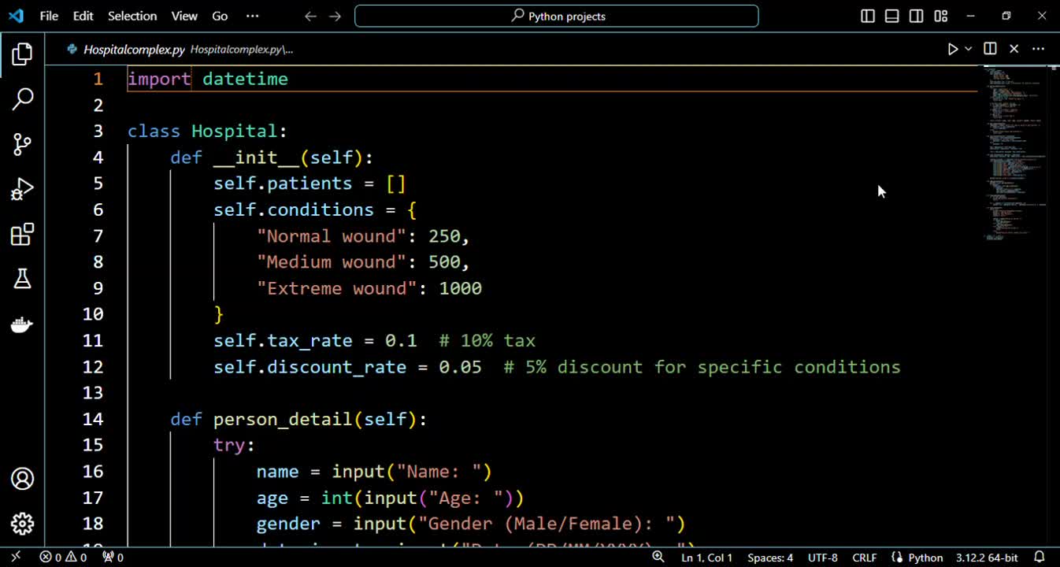Expand the hidden menu bar items ellipsis
Screen dimensions: 1060x567
252,16
